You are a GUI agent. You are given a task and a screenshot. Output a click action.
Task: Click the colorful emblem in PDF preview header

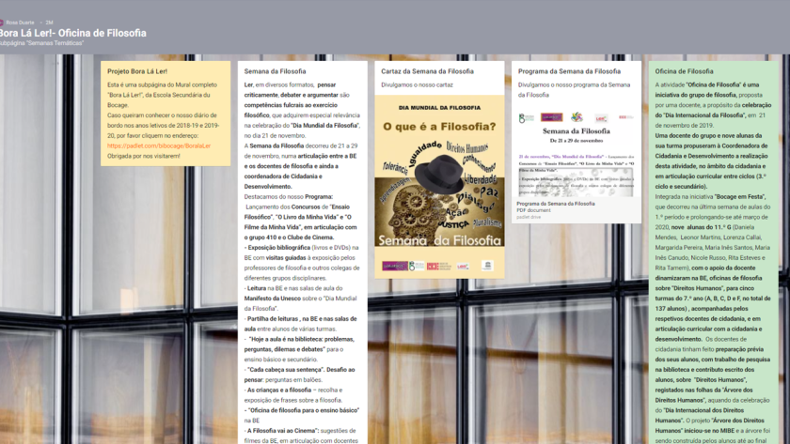[x=577, y=117]
